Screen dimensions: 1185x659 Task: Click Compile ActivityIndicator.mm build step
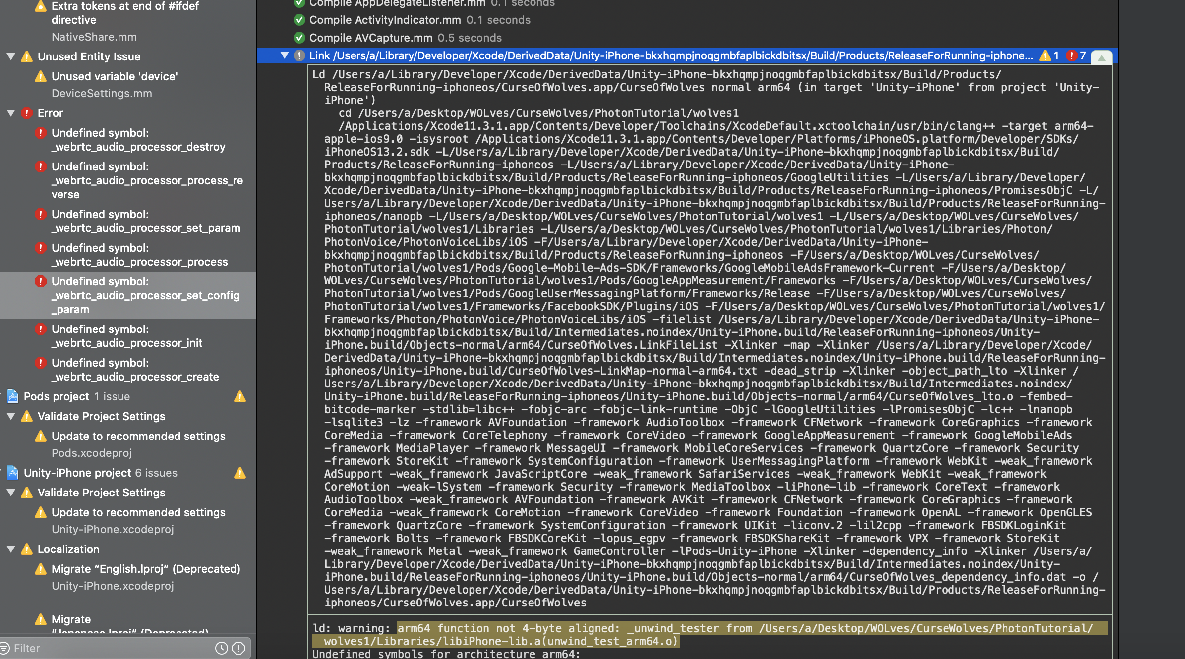[419, 20]
